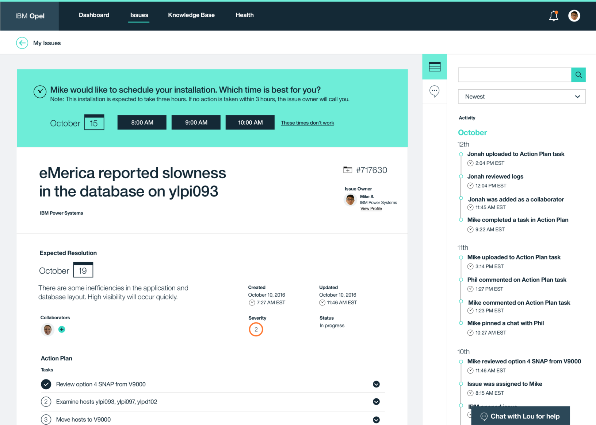This screenshot has height=425, width=596.
Task: Click the October month heading in Activity
Action: pyautogui.click(x=473, y=133)
